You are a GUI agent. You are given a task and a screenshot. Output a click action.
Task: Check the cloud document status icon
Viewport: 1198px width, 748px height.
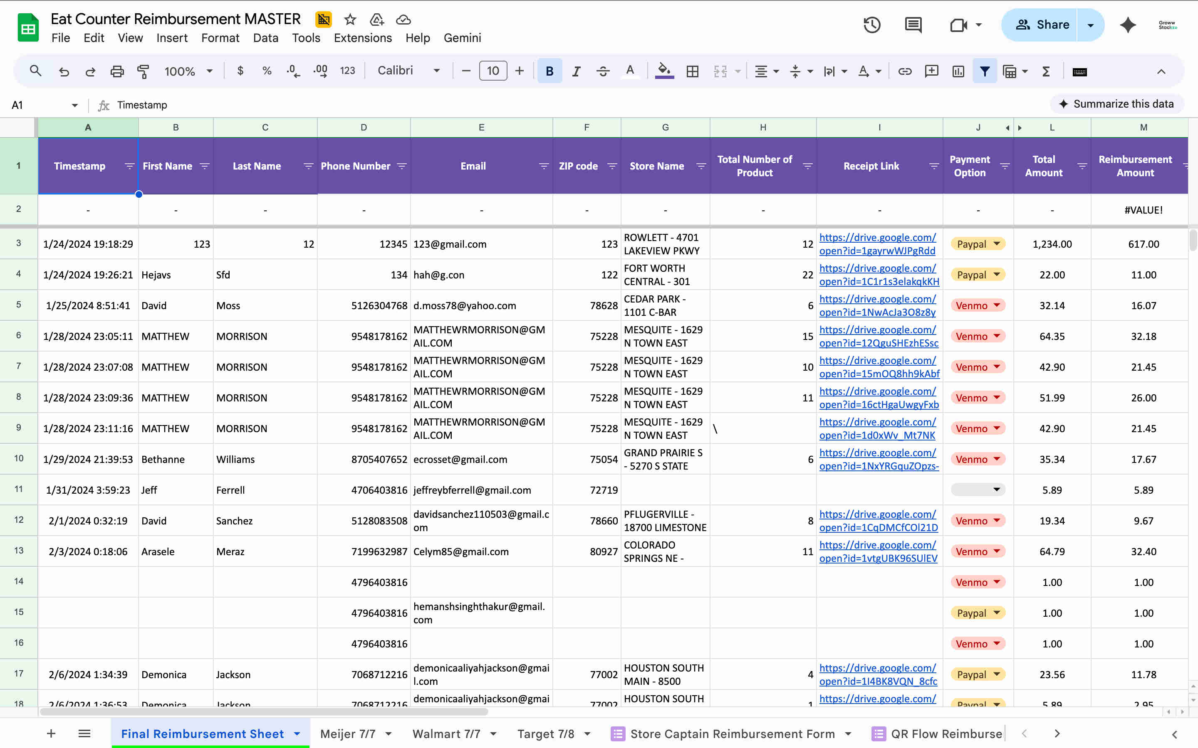(403, 20)
